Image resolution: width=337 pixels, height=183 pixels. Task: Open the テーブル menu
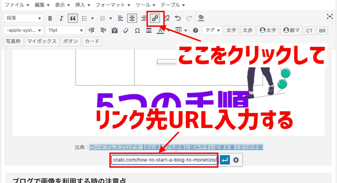[x=171, y=5]
